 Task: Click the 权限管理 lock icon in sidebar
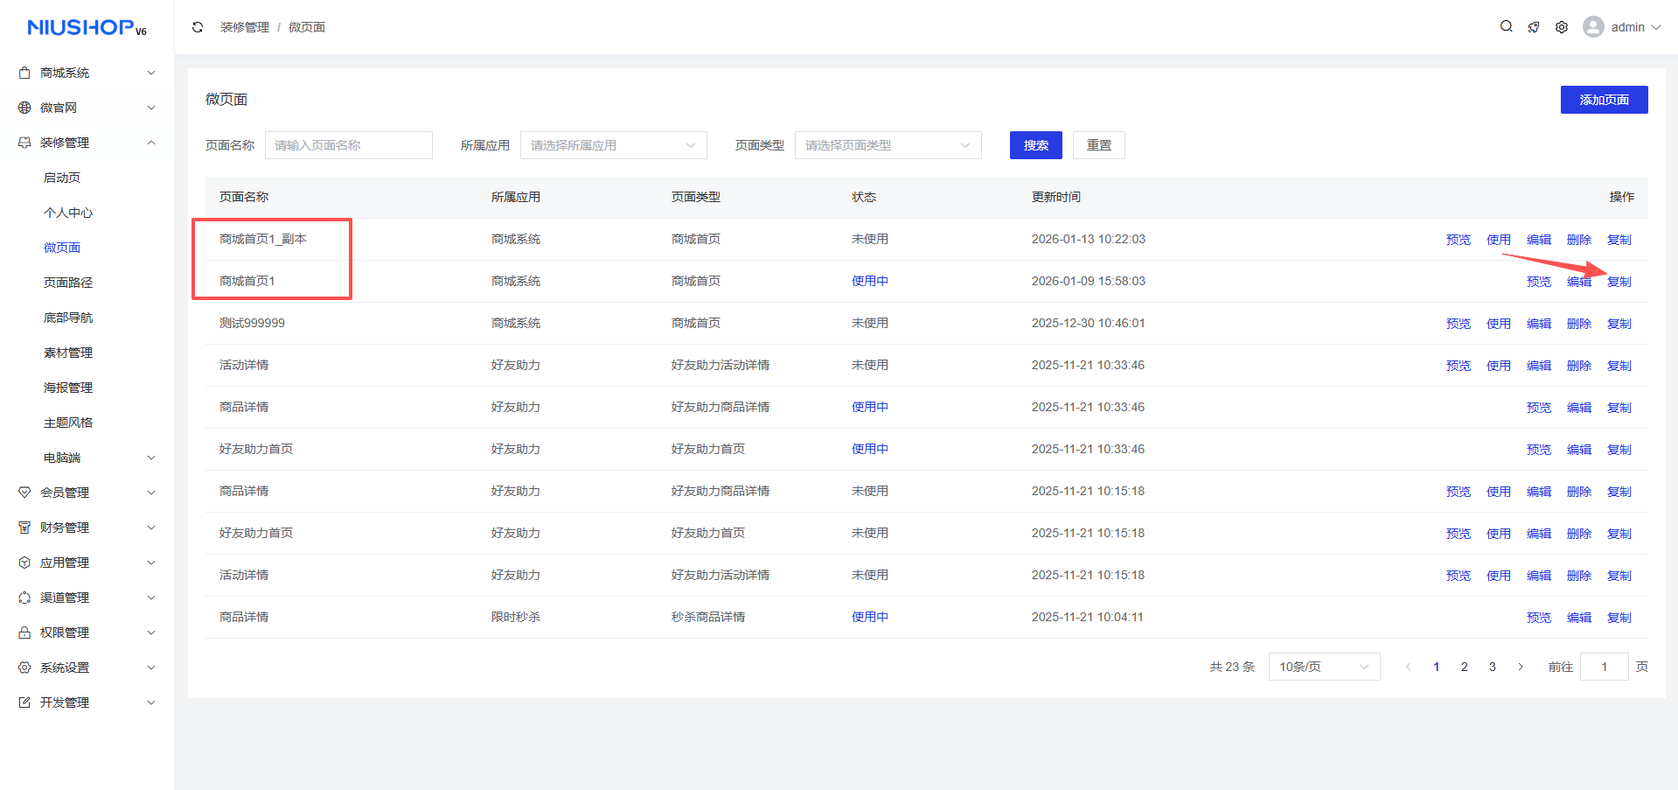24,633
